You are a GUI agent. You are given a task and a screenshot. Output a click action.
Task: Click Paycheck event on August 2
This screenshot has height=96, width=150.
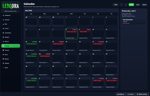pyautogui.click(x=31, y=81)
